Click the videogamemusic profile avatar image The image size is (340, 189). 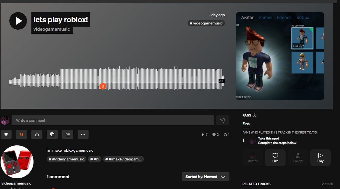(x=17, y=162)
